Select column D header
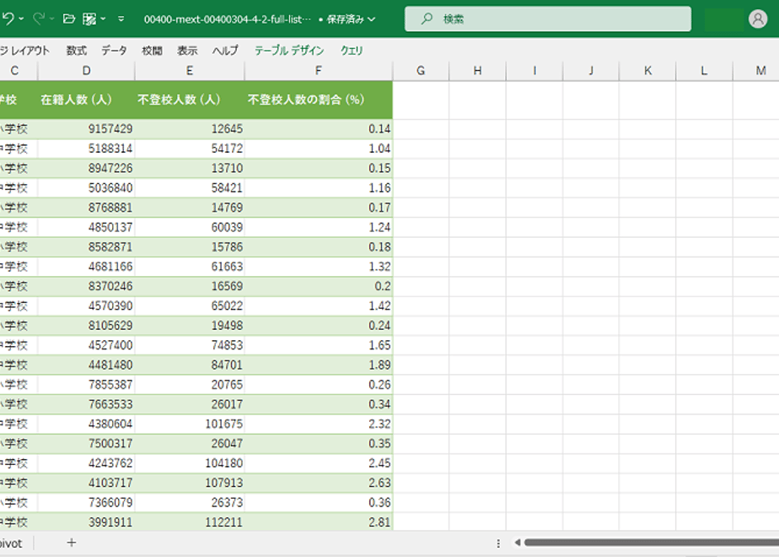Screen dimensions: 779x557 (86, 71)
